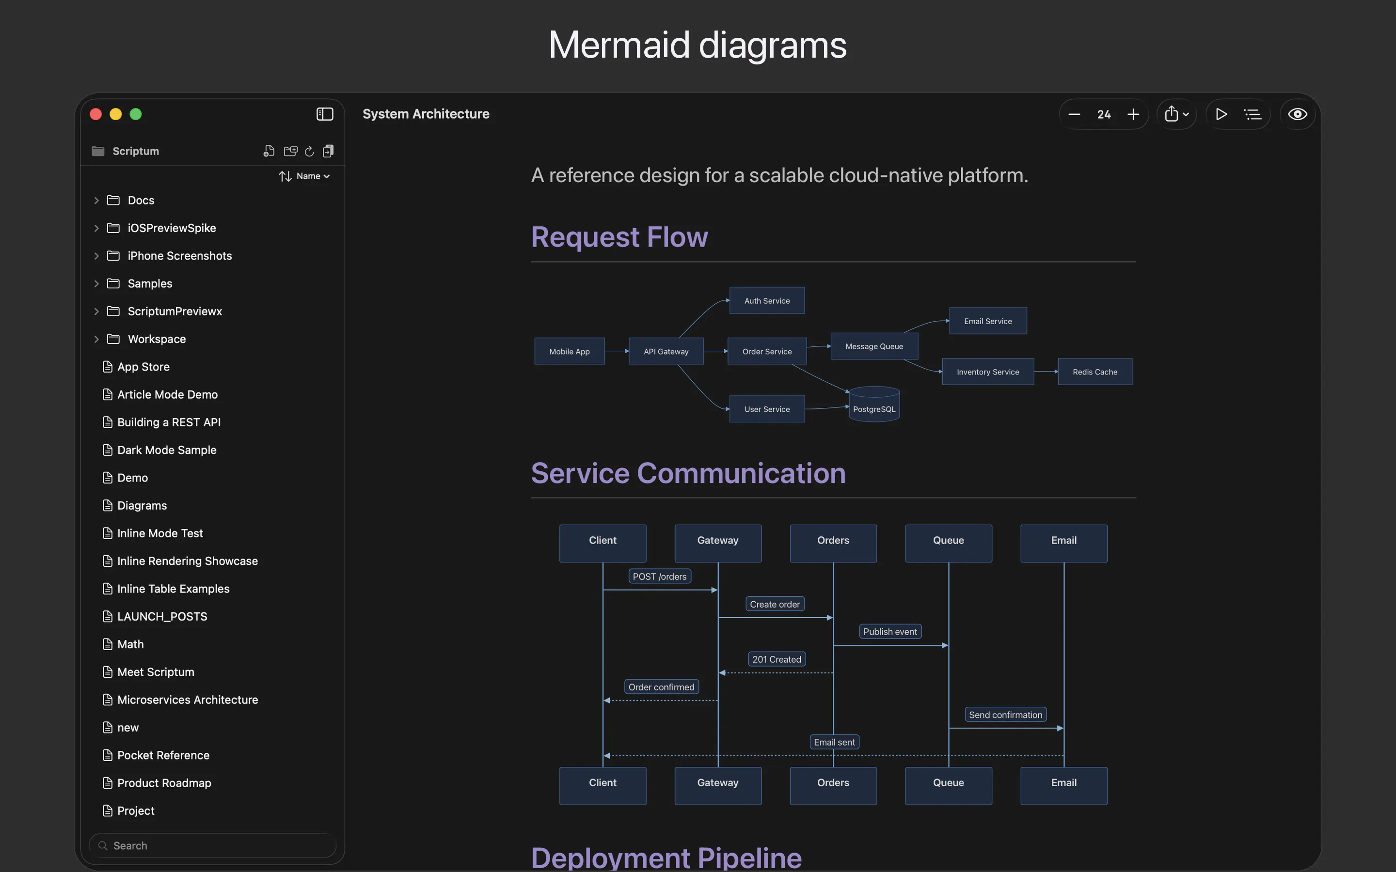Click the PostgreSQL database node

click(874, 405)
